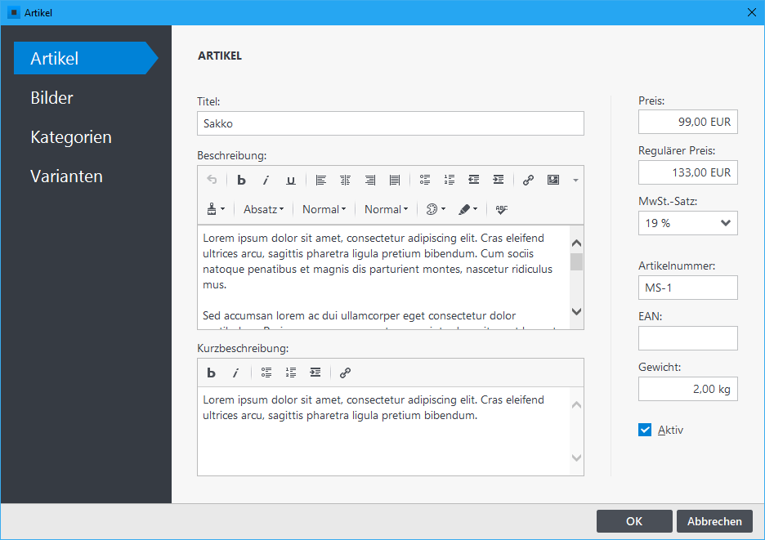Click the Abbrechen button

[x=714, y=521]
